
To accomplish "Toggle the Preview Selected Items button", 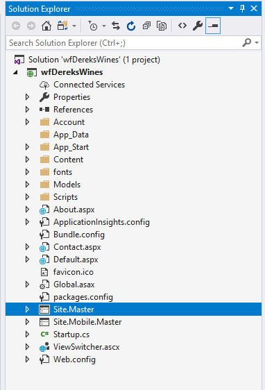I will pyautogui.click(x=213, y=26).
